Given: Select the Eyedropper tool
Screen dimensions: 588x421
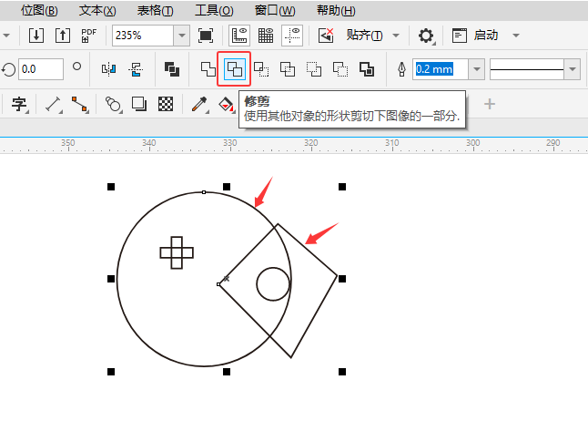Looking at the screenshot, I should tap(198, 104).
